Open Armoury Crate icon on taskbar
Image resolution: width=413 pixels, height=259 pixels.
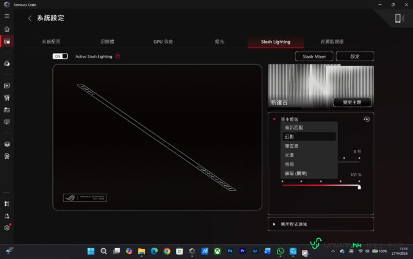192,251
